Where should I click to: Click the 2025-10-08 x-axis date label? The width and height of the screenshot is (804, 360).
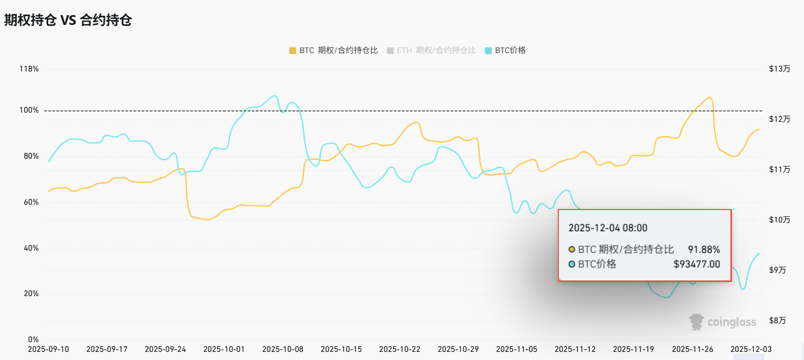(282, 349)
